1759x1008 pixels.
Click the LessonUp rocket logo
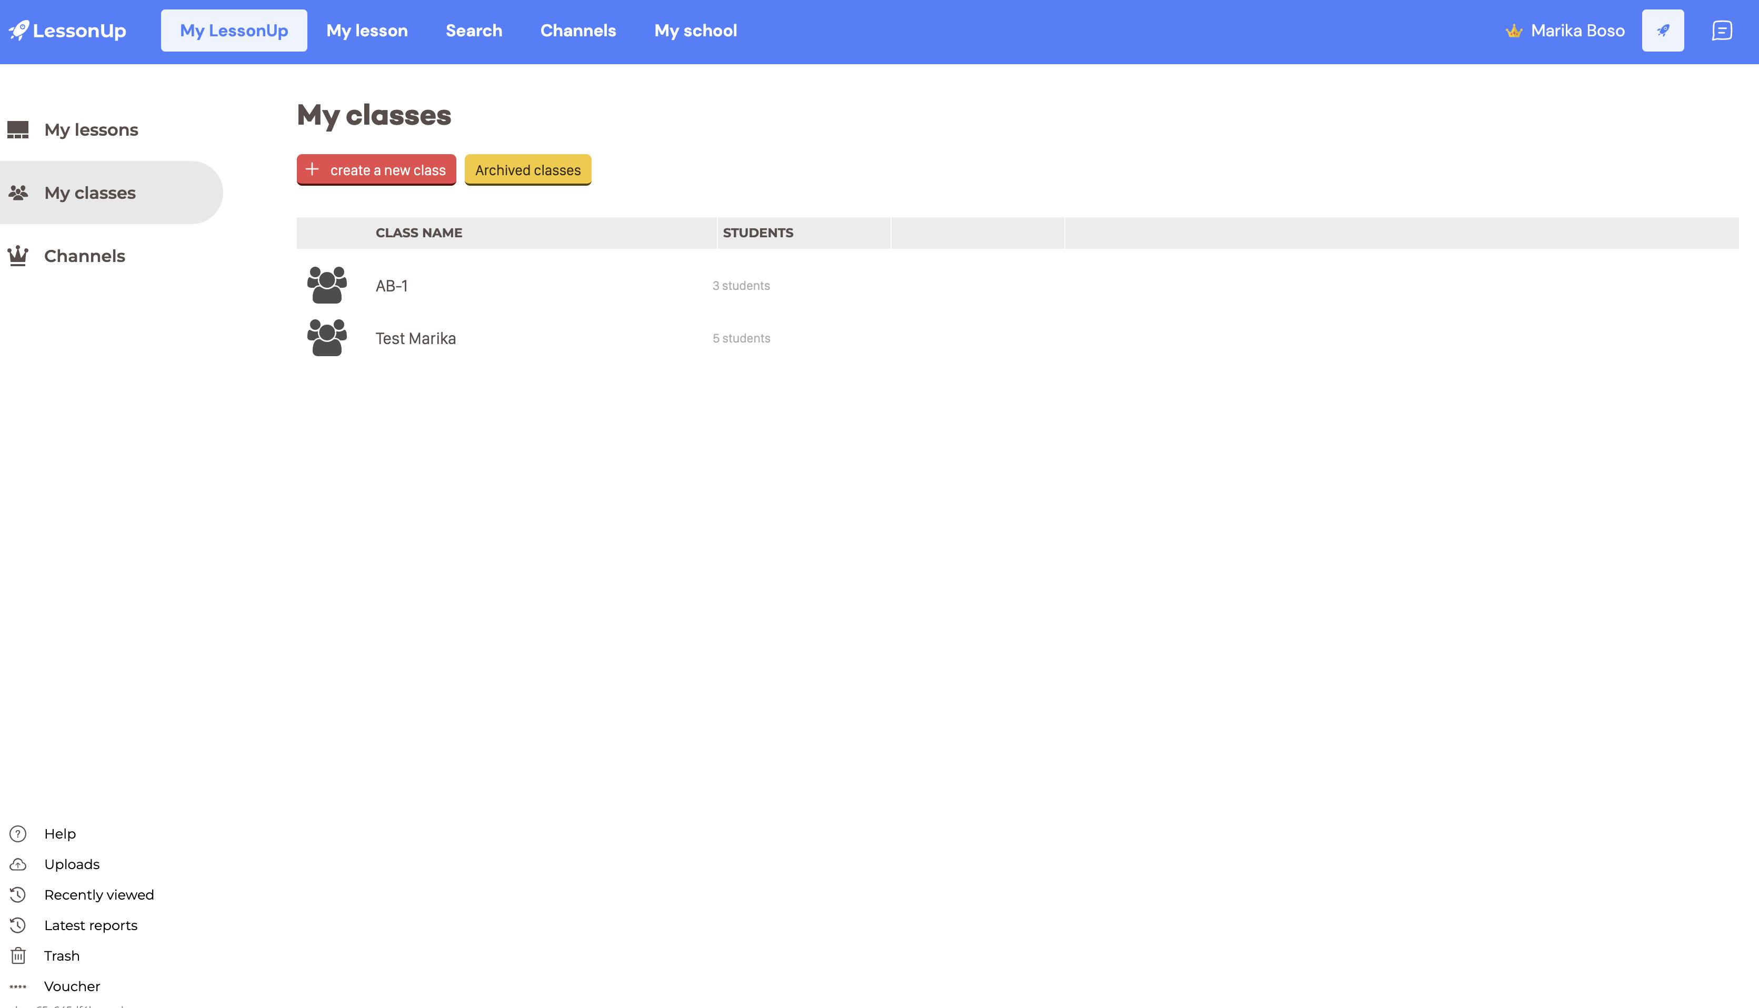pos(67,31)
